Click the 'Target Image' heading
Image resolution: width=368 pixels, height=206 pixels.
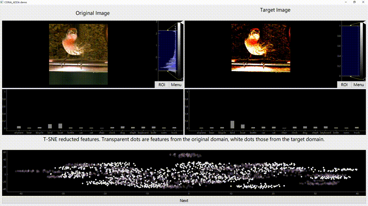point(275,10)
